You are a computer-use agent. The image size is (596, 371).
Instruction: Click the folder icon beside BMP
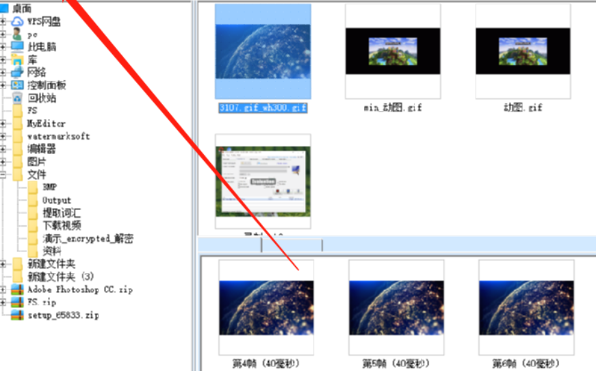[x=33, y=187]
